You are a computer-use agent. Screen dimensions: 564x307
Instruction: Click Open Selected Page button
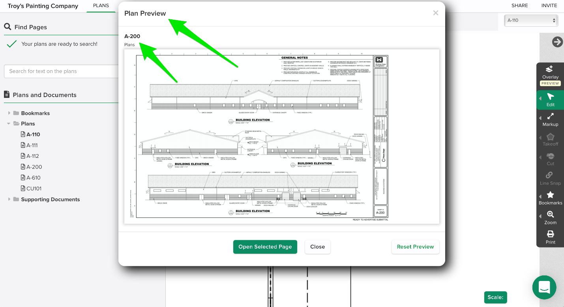pyautogui.click(x=265, y=247)
